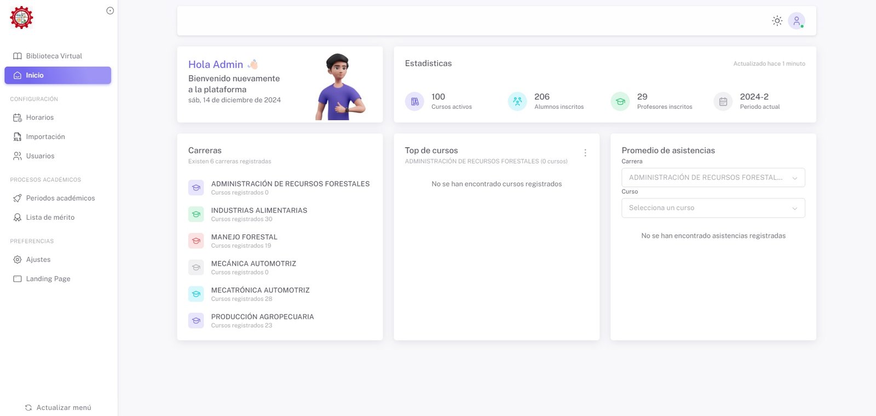Click the Usuarios people icon
This screenshot has height=416, width=876.
(18, 156)
